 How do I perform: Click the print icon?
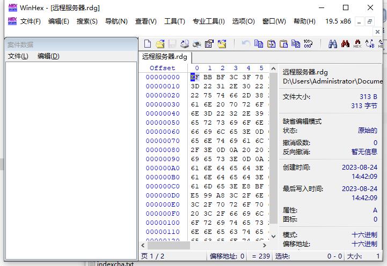click(197, 44)
